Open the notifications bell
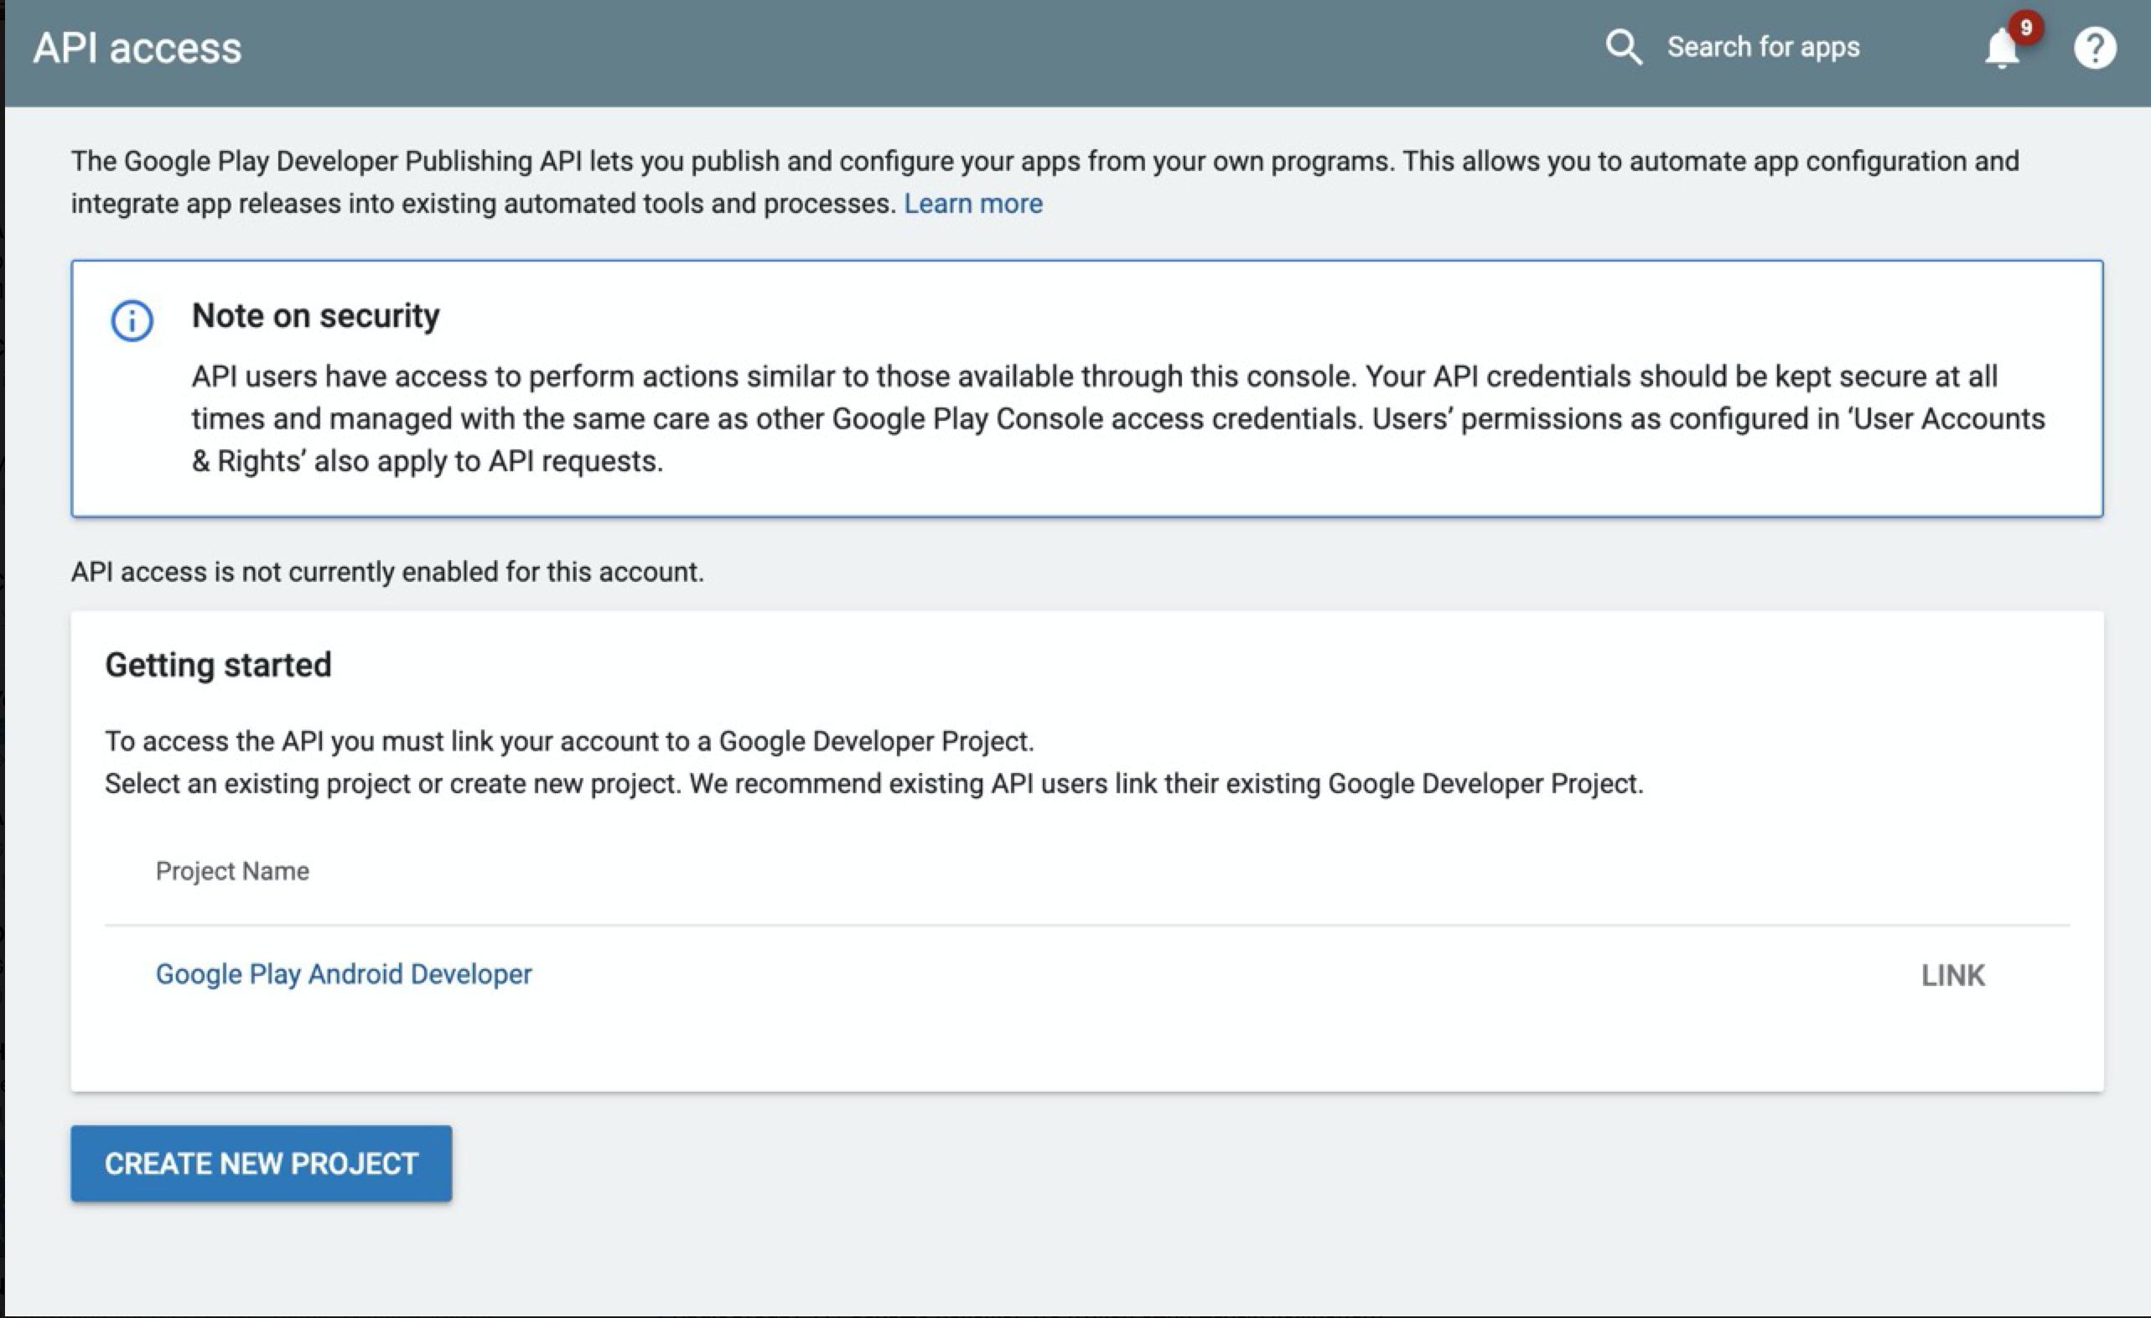This screenshot has height=1318, width=2151. click(2000, 49)
